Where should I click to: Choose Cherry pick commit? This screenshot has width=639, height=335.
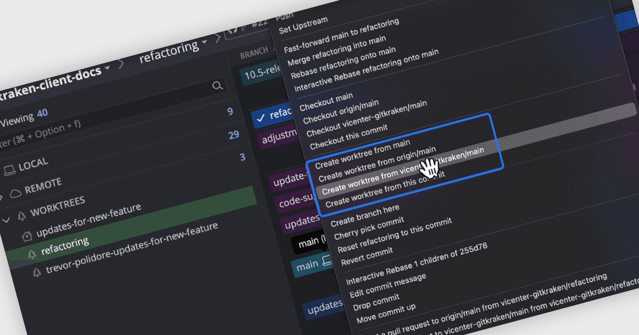pyautogui.click(x=368, y=228)
